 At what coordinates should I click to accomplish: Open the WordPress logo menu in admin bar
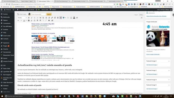pyautogui.click(x=2, y=10)
